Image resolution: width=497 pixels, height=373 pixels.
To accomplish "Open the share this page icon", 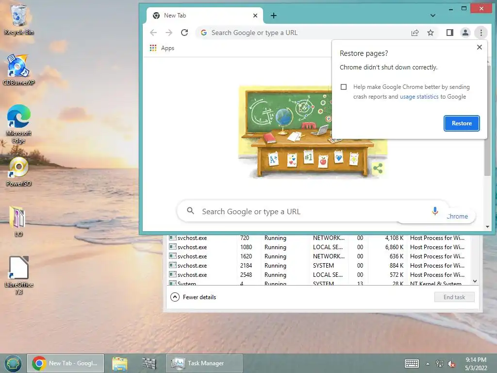I will (415, 33).
